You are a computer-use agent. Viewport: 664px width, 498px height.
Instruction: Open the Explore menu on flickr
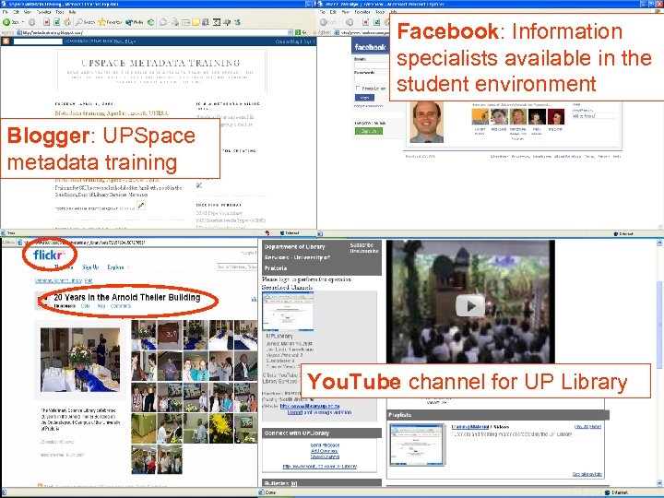(x=115, y=267)
